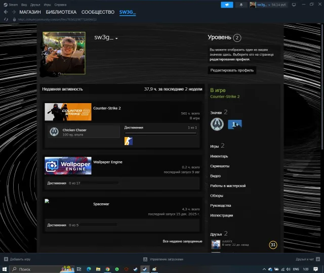Screen dimensions: 324x273
Task: Click the volume speaker tray icon
Action: tap(289, 269)
